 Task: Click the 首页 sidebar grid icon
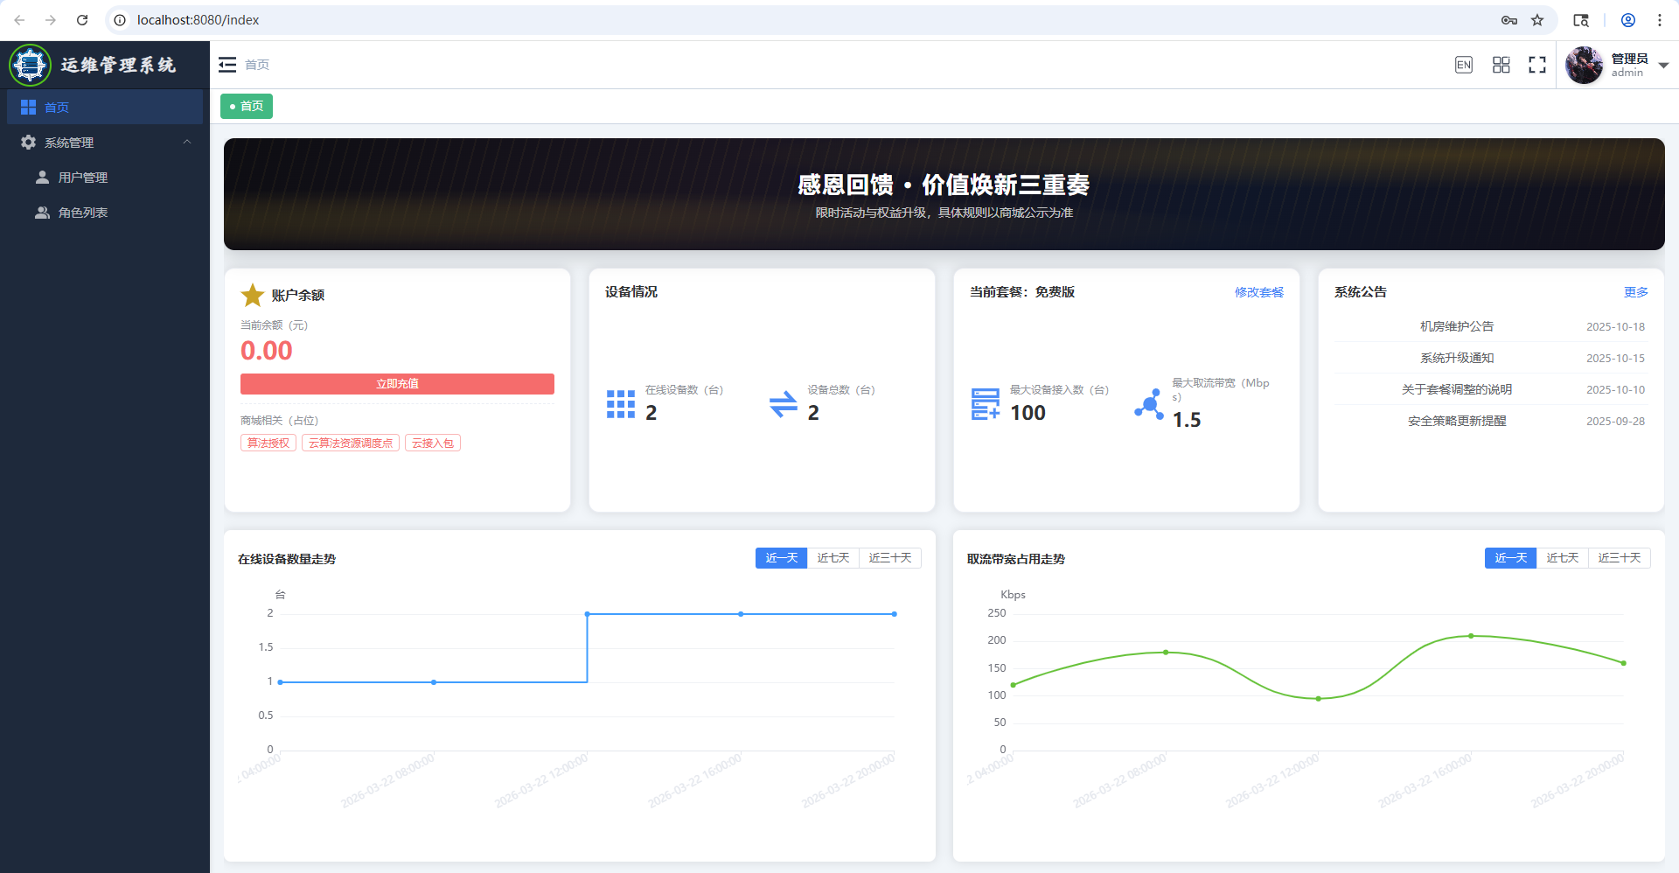(28, 107)
